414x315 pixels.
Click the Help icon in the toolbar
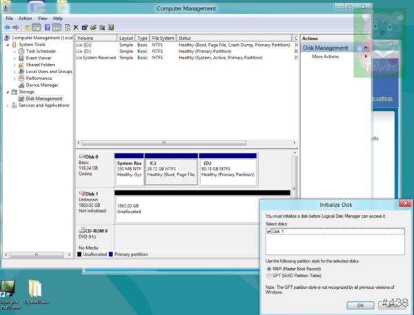point(48,27)
